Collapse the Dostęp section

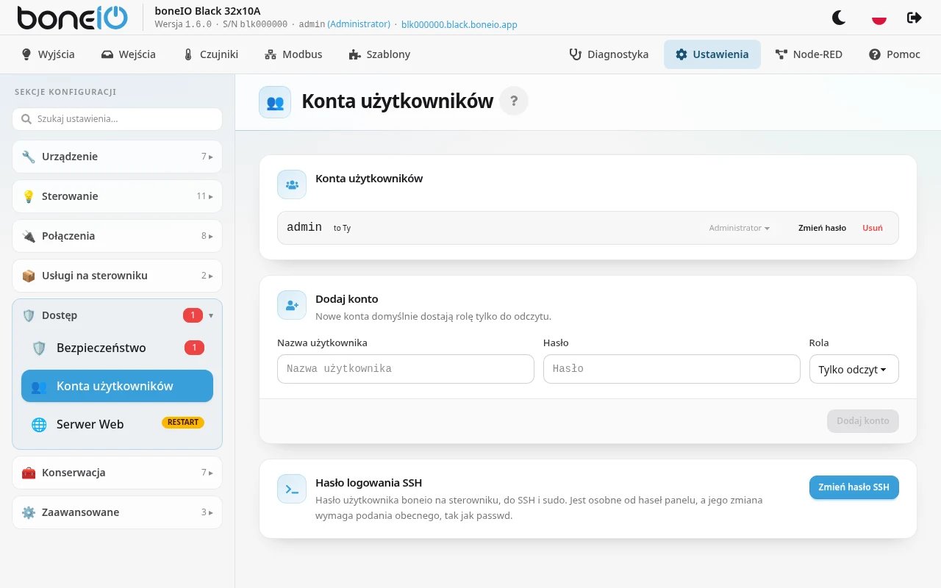point(117,315)
